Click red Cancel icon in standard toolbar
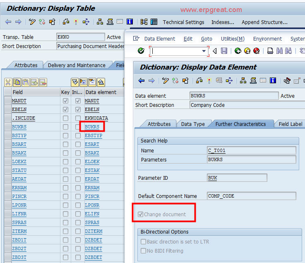Viewport: 305px width, 263px height. click(x=257, y=51)
